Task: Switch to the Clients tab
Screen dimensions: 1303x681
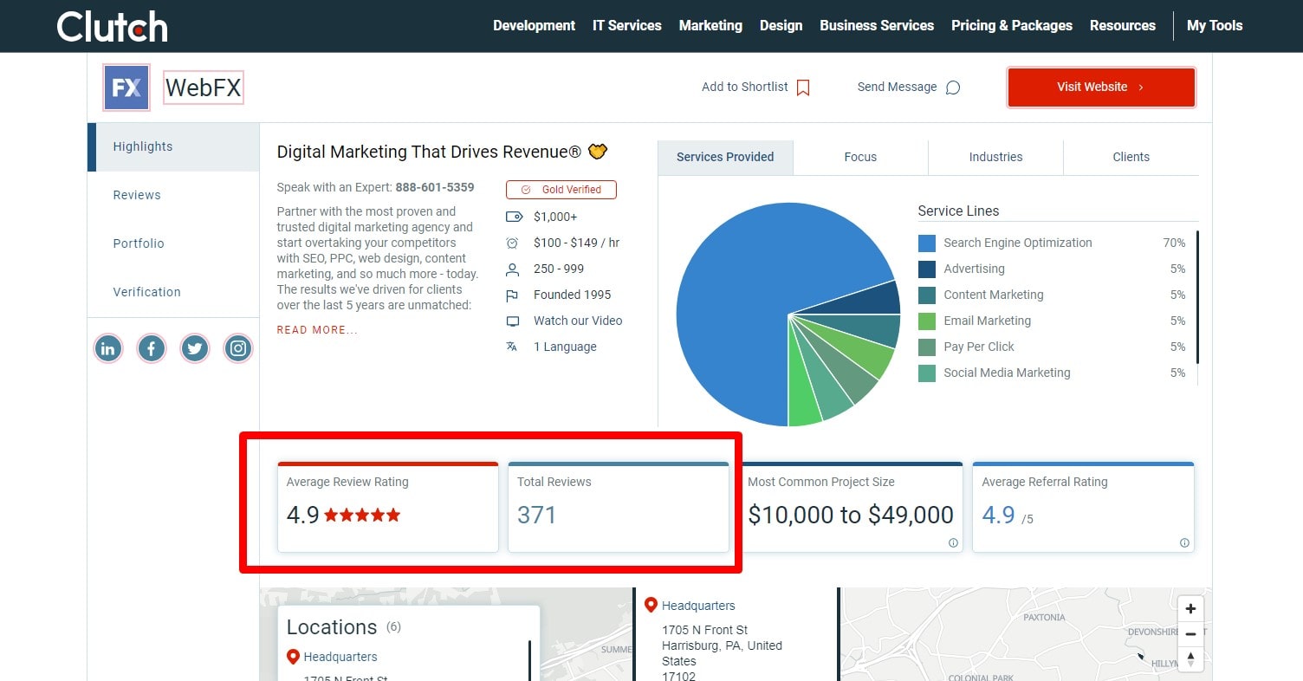Action: tap(1131, 158)
